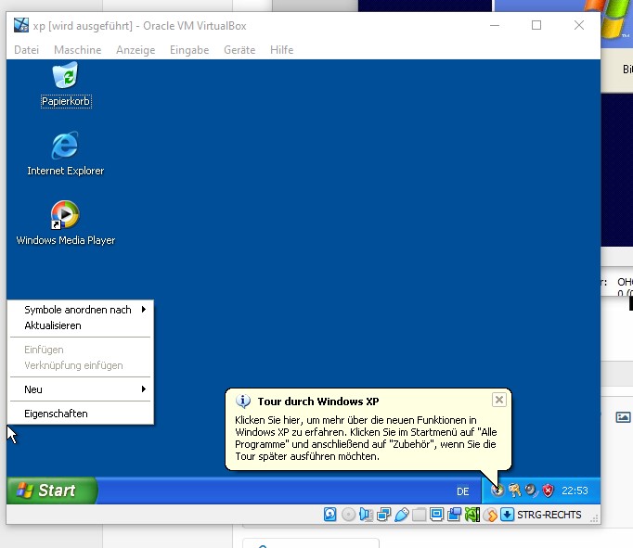Image resolution: width=633 pixels, height=548 pixels.
Task: Select the Windows Media Player shortcut
Action: point(65,223)
